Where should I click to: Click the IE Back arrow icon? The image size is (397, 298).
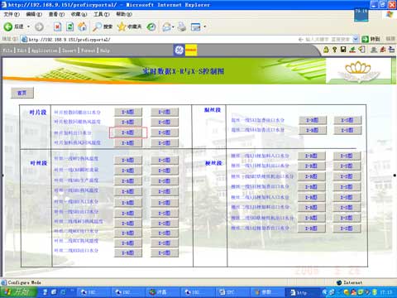(x=8, y=26)
